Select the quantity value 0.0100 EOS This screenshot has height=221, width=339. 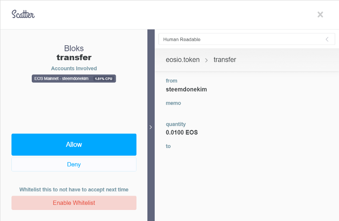point(182,133)
